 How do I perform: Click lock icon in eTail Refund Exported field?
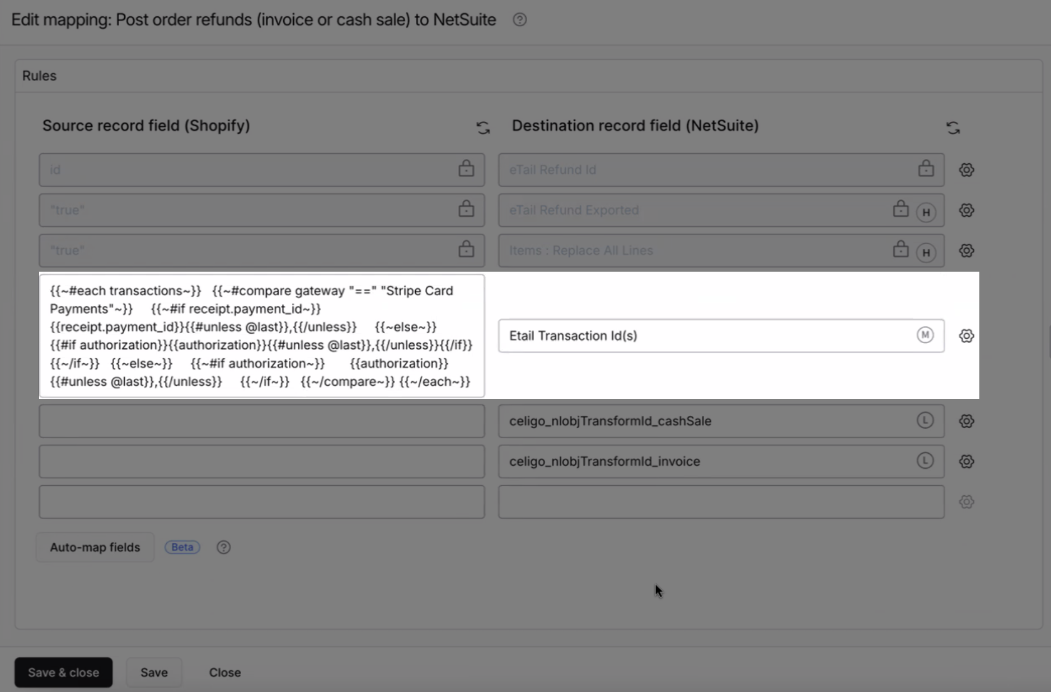(x=900, y=208)
